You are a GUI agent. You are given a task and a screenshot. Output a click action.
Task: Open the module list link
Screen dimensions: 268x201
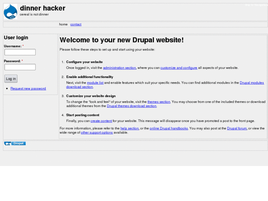pos(95,83)
